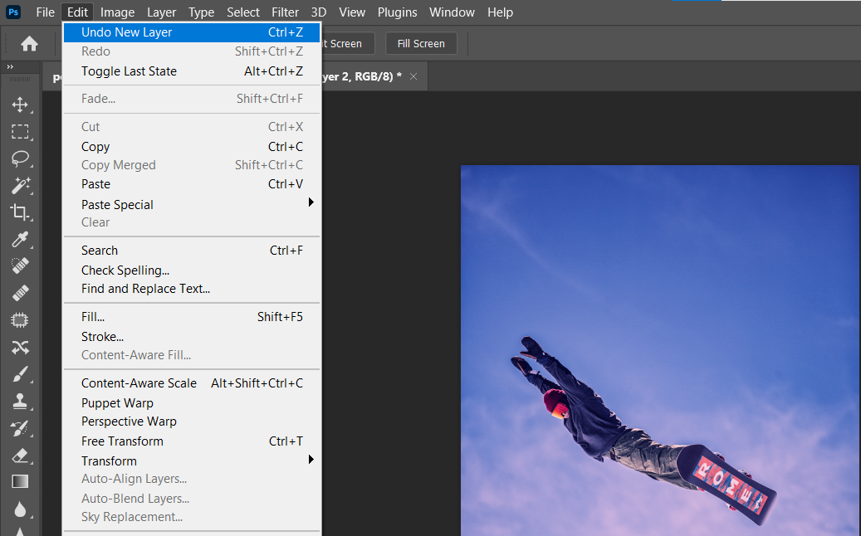Collapse the toolbar with the double-arrow chevron
The image size is (861, 536).
[9, 67]
